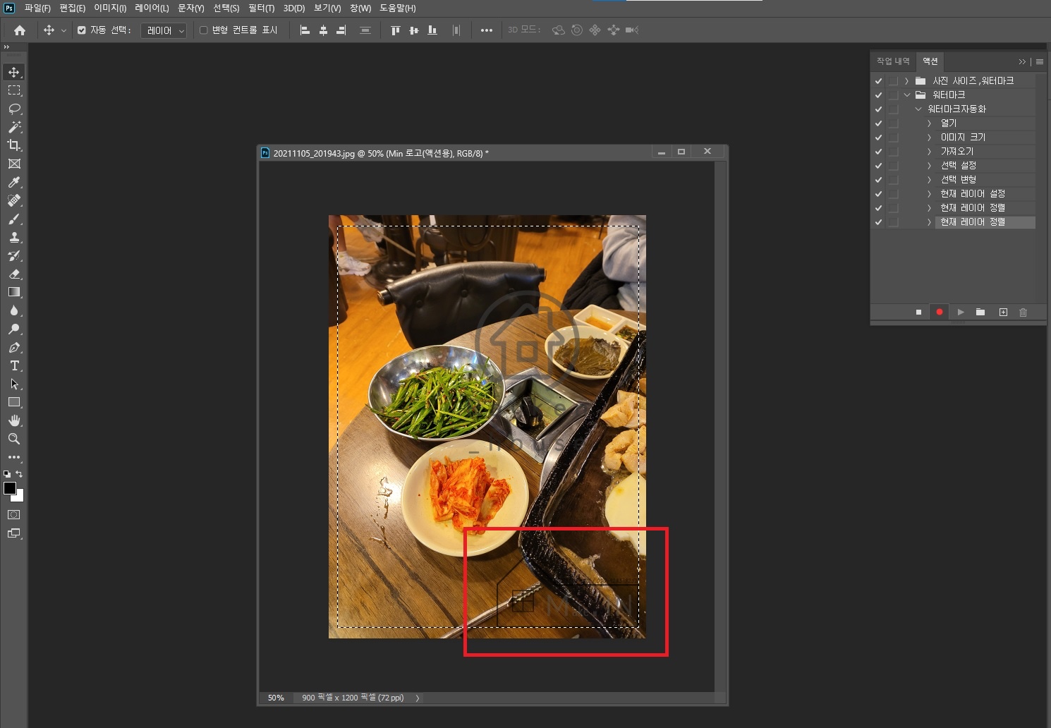Enable 변형 컨트롤 표시 checkbox

[x=204, y=30]
